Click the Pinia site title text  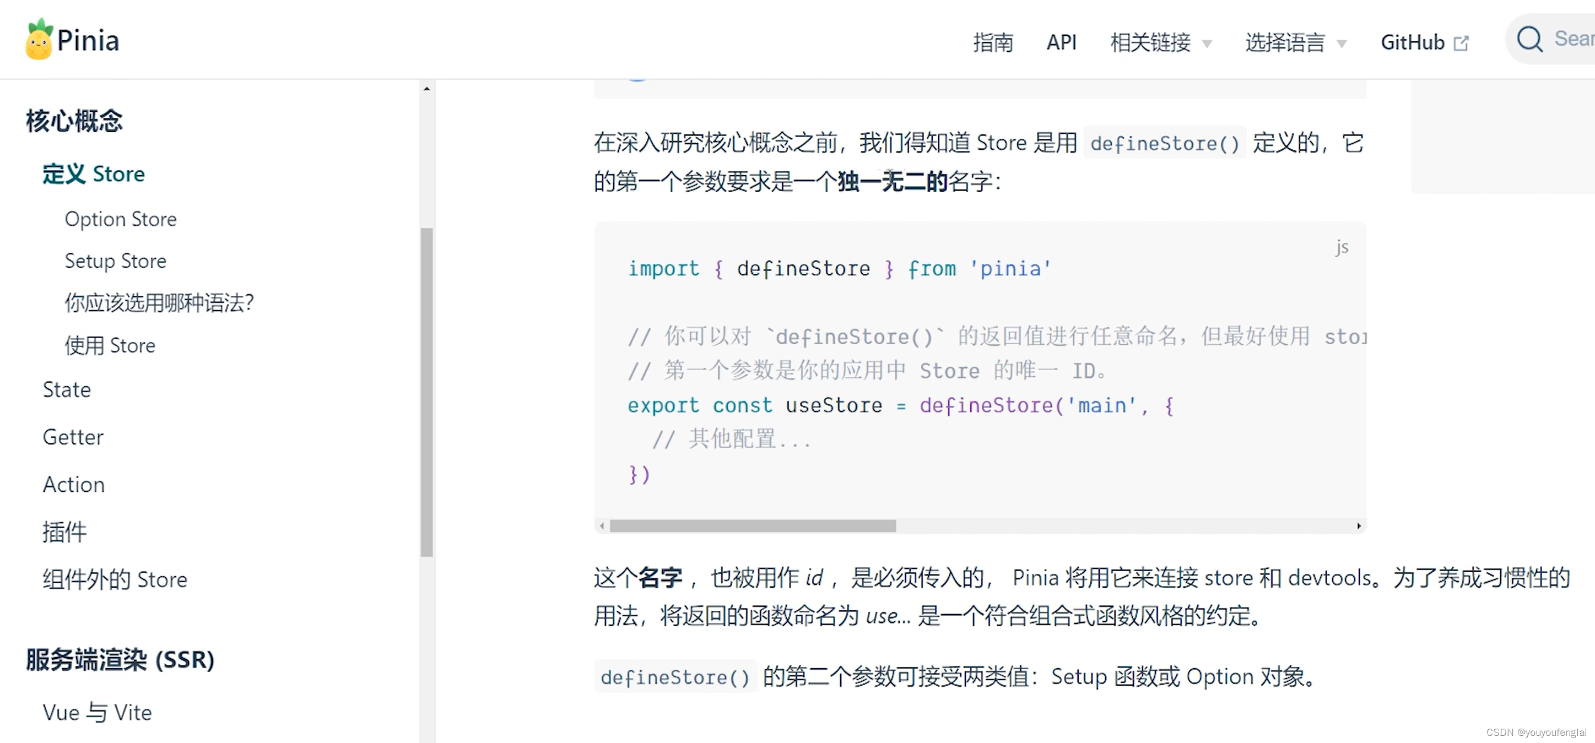click(88, 41)
